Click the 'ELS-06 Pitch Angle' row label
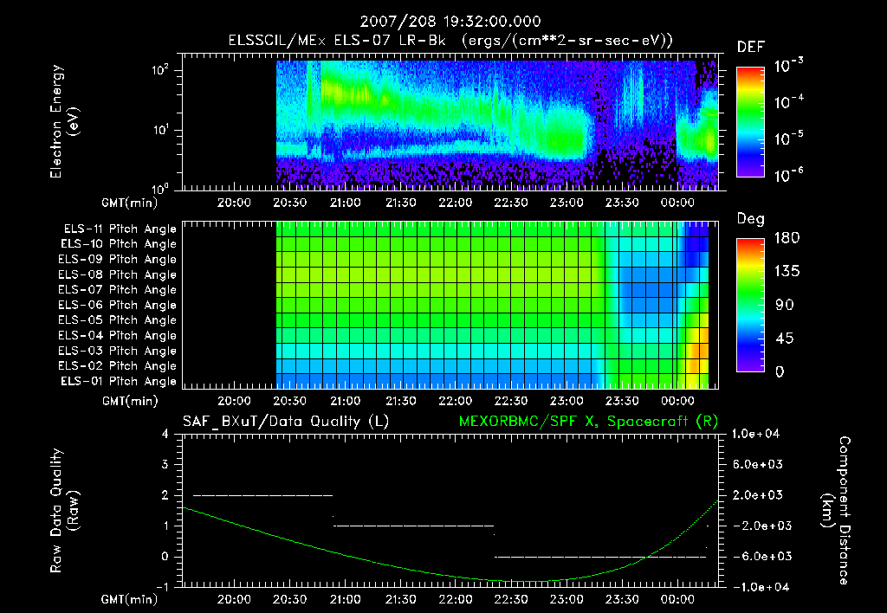 click(117, 306)
